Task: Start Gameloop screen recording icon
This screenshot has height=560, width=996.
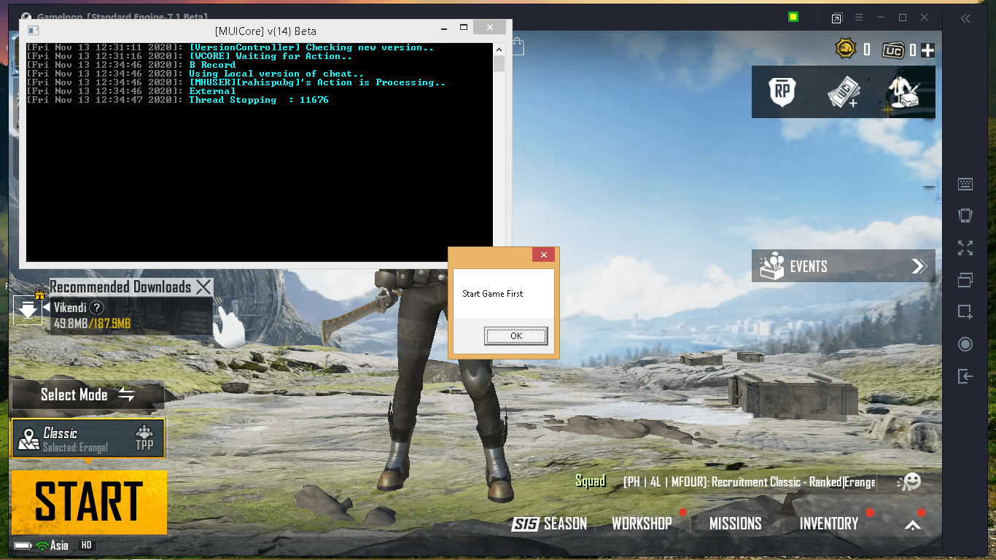Action: pos(965,344)
